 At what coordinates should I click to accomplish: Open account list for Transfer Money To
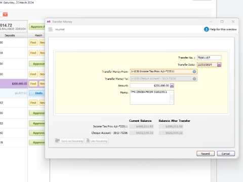(194, 79)
